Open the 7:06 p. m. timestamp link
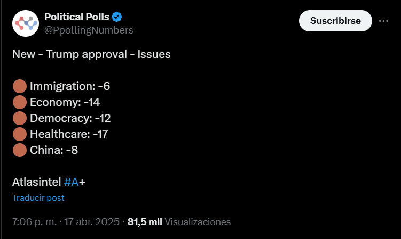Image resolution: width=401 pixels, height=239 pixels. click(x=34, y=221)
